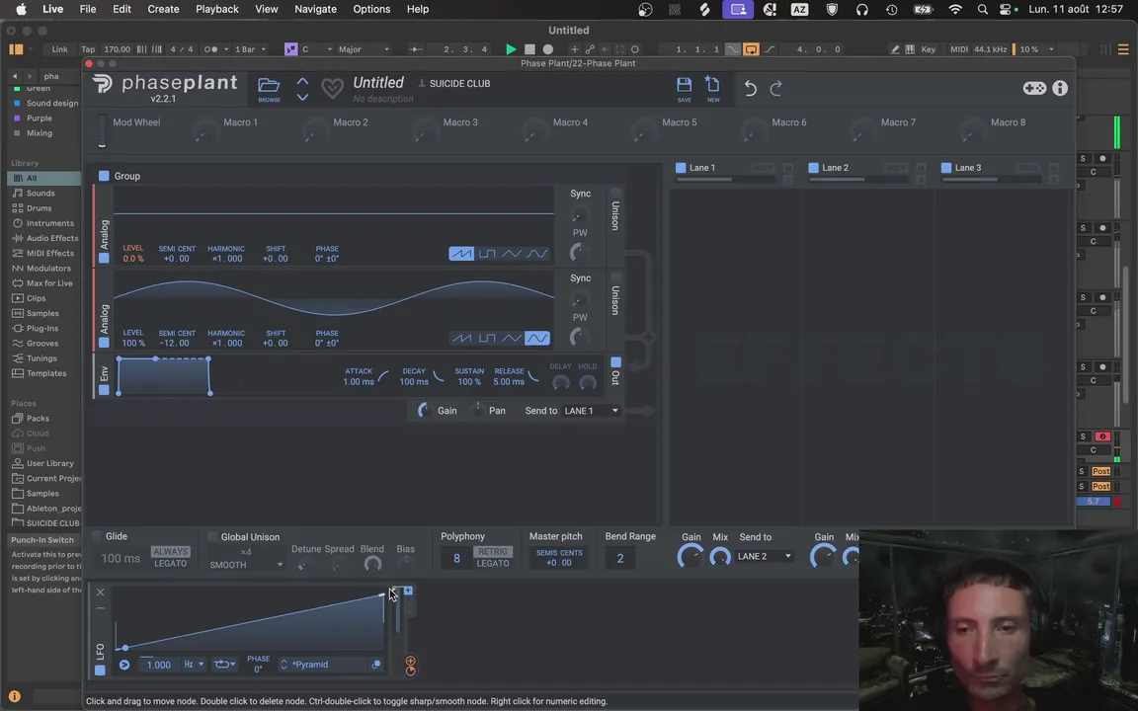1138x711 pixels.
Task: Enable the Global Unison checkbox
Action: pos(212,537)
